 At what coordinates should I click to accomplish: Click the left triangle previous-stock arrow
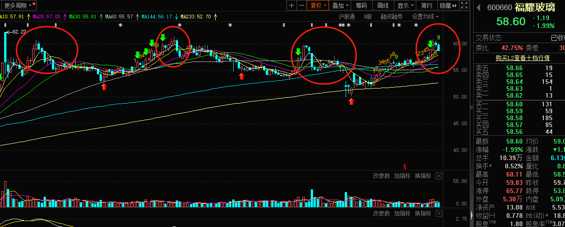click(478, 7)
